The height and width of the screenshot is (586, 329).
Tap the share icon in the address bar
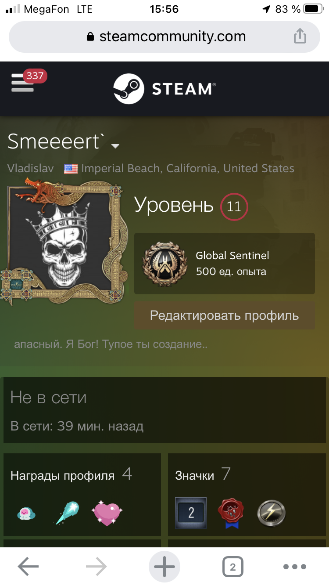pyautogui.click(x=300, y=36)
